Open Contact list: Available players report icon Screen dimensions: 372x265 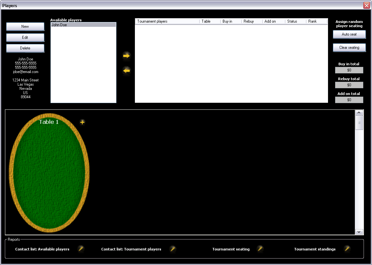(x=81, y=249)
